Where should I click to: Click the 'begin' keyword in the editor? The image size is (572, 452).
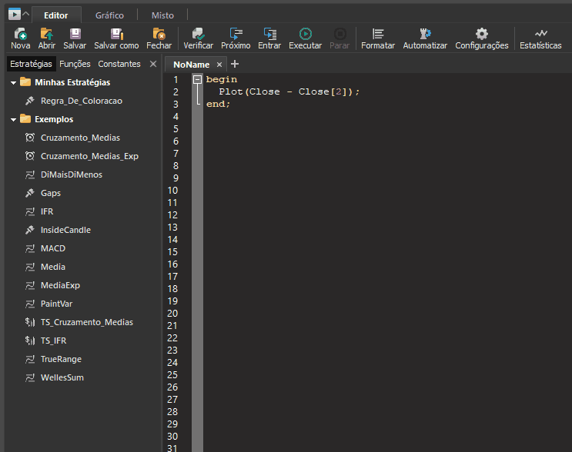tap(222, 79)
